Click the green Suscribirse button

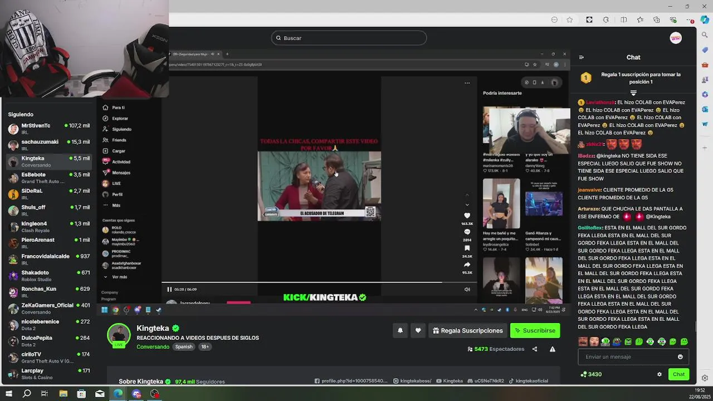click(x=535, y=331)
